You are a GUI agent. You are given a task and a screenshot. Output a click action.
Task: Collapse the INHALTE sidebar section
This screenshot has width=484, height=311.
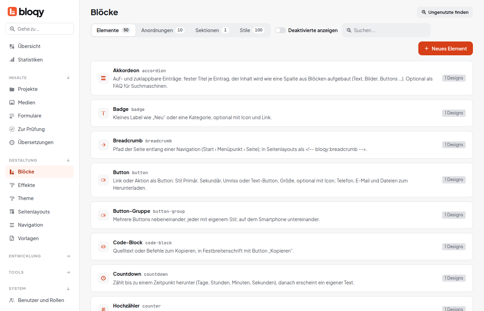pos(68,78)
